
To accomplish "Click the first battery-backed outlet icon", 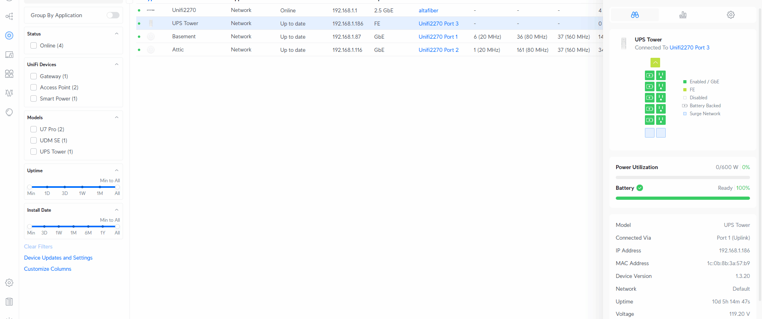I will [649, 75].
